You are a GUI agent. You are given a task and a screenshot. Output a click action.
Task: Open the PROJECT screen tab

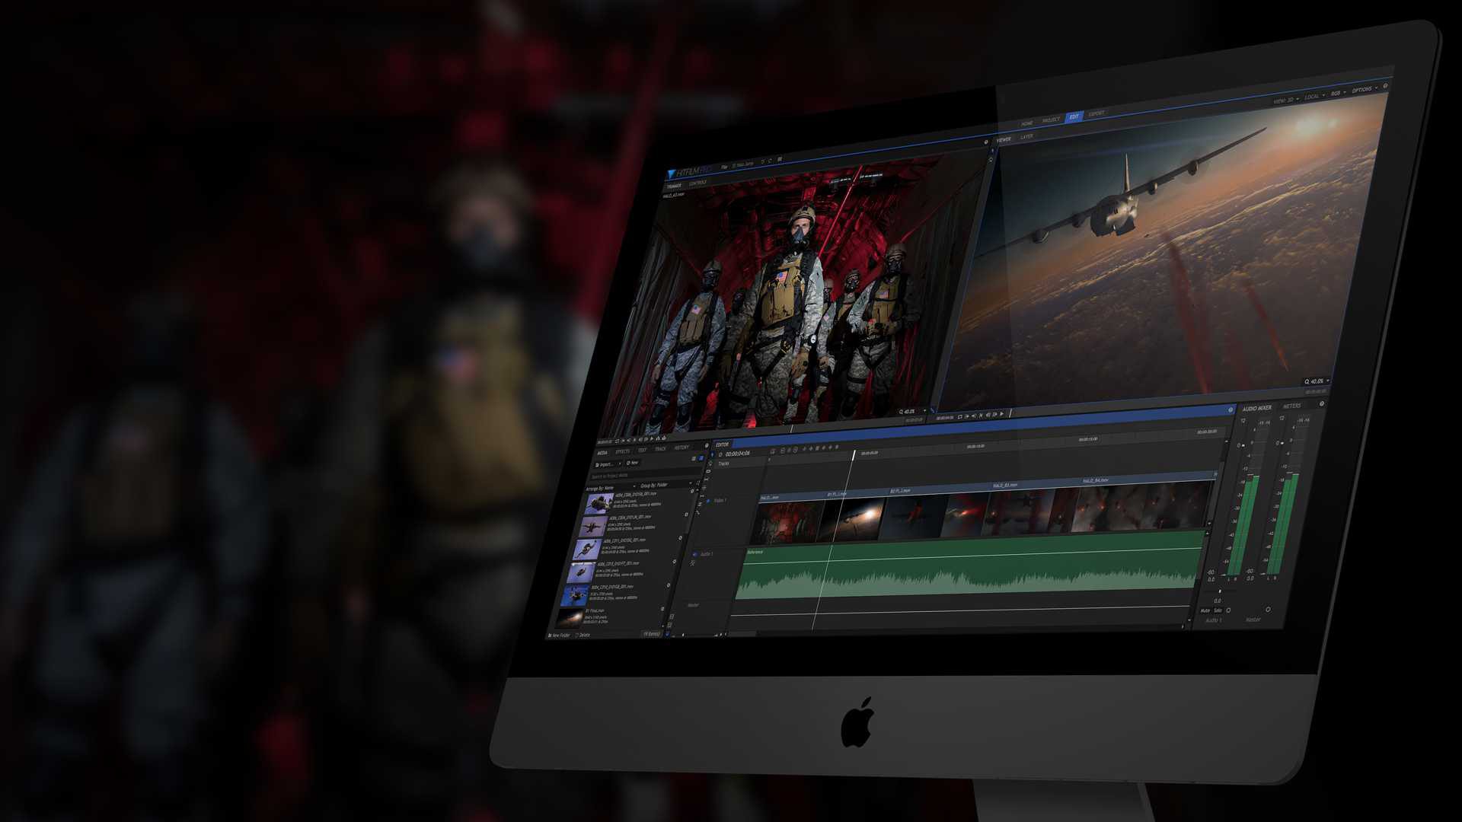(1051, 120)
